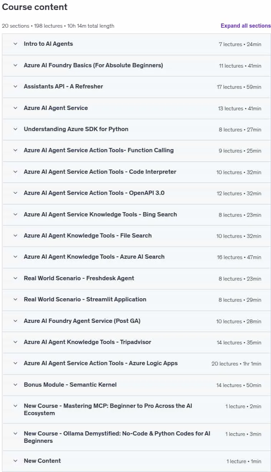The image size is (271, 472).
Task: Open the Knowledge Tools - Azure AI Search section
Action: 136,257
